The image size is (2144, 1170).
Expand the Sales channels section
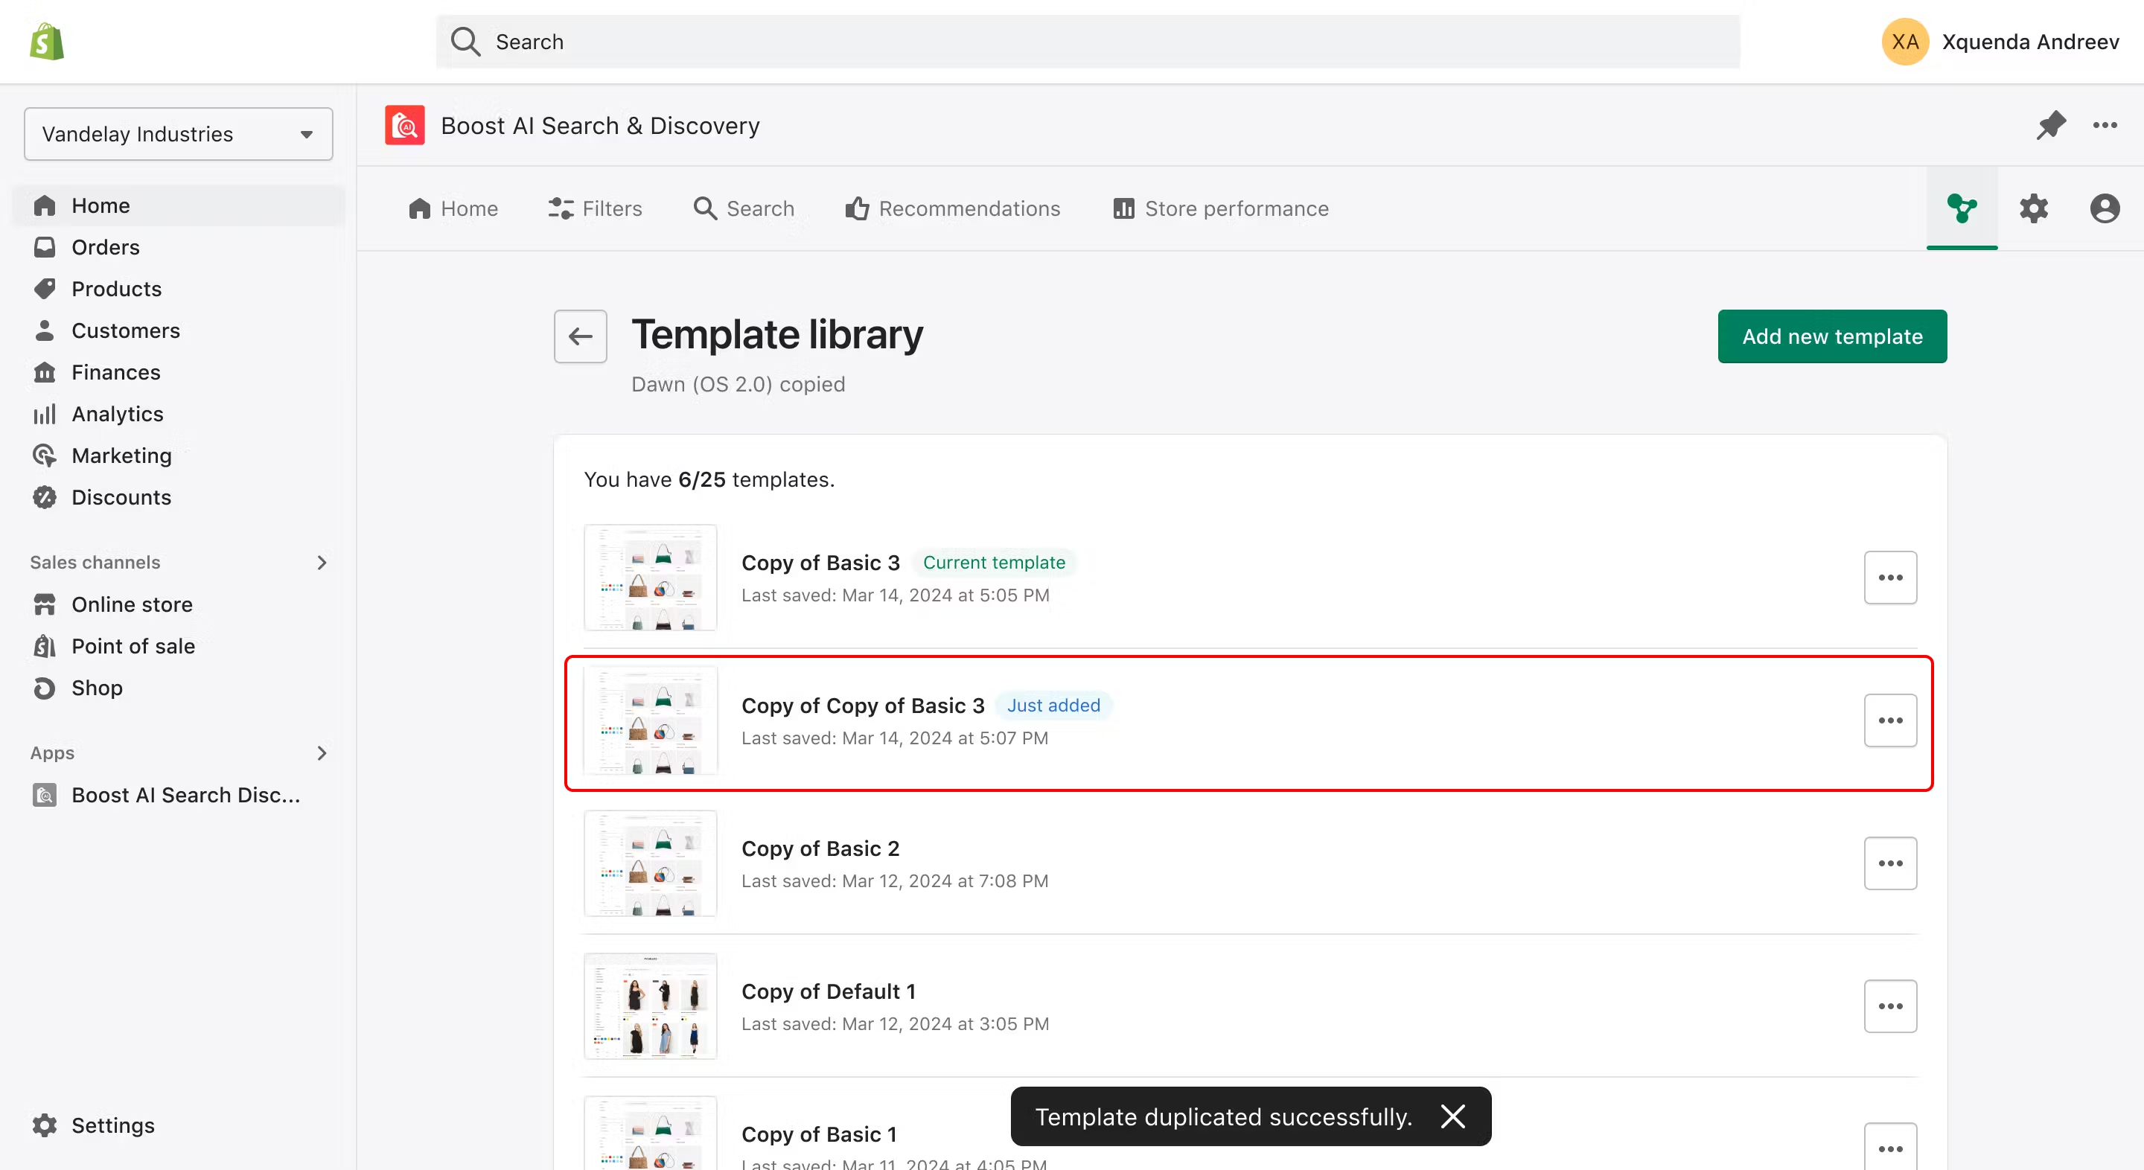coord(322,563)
